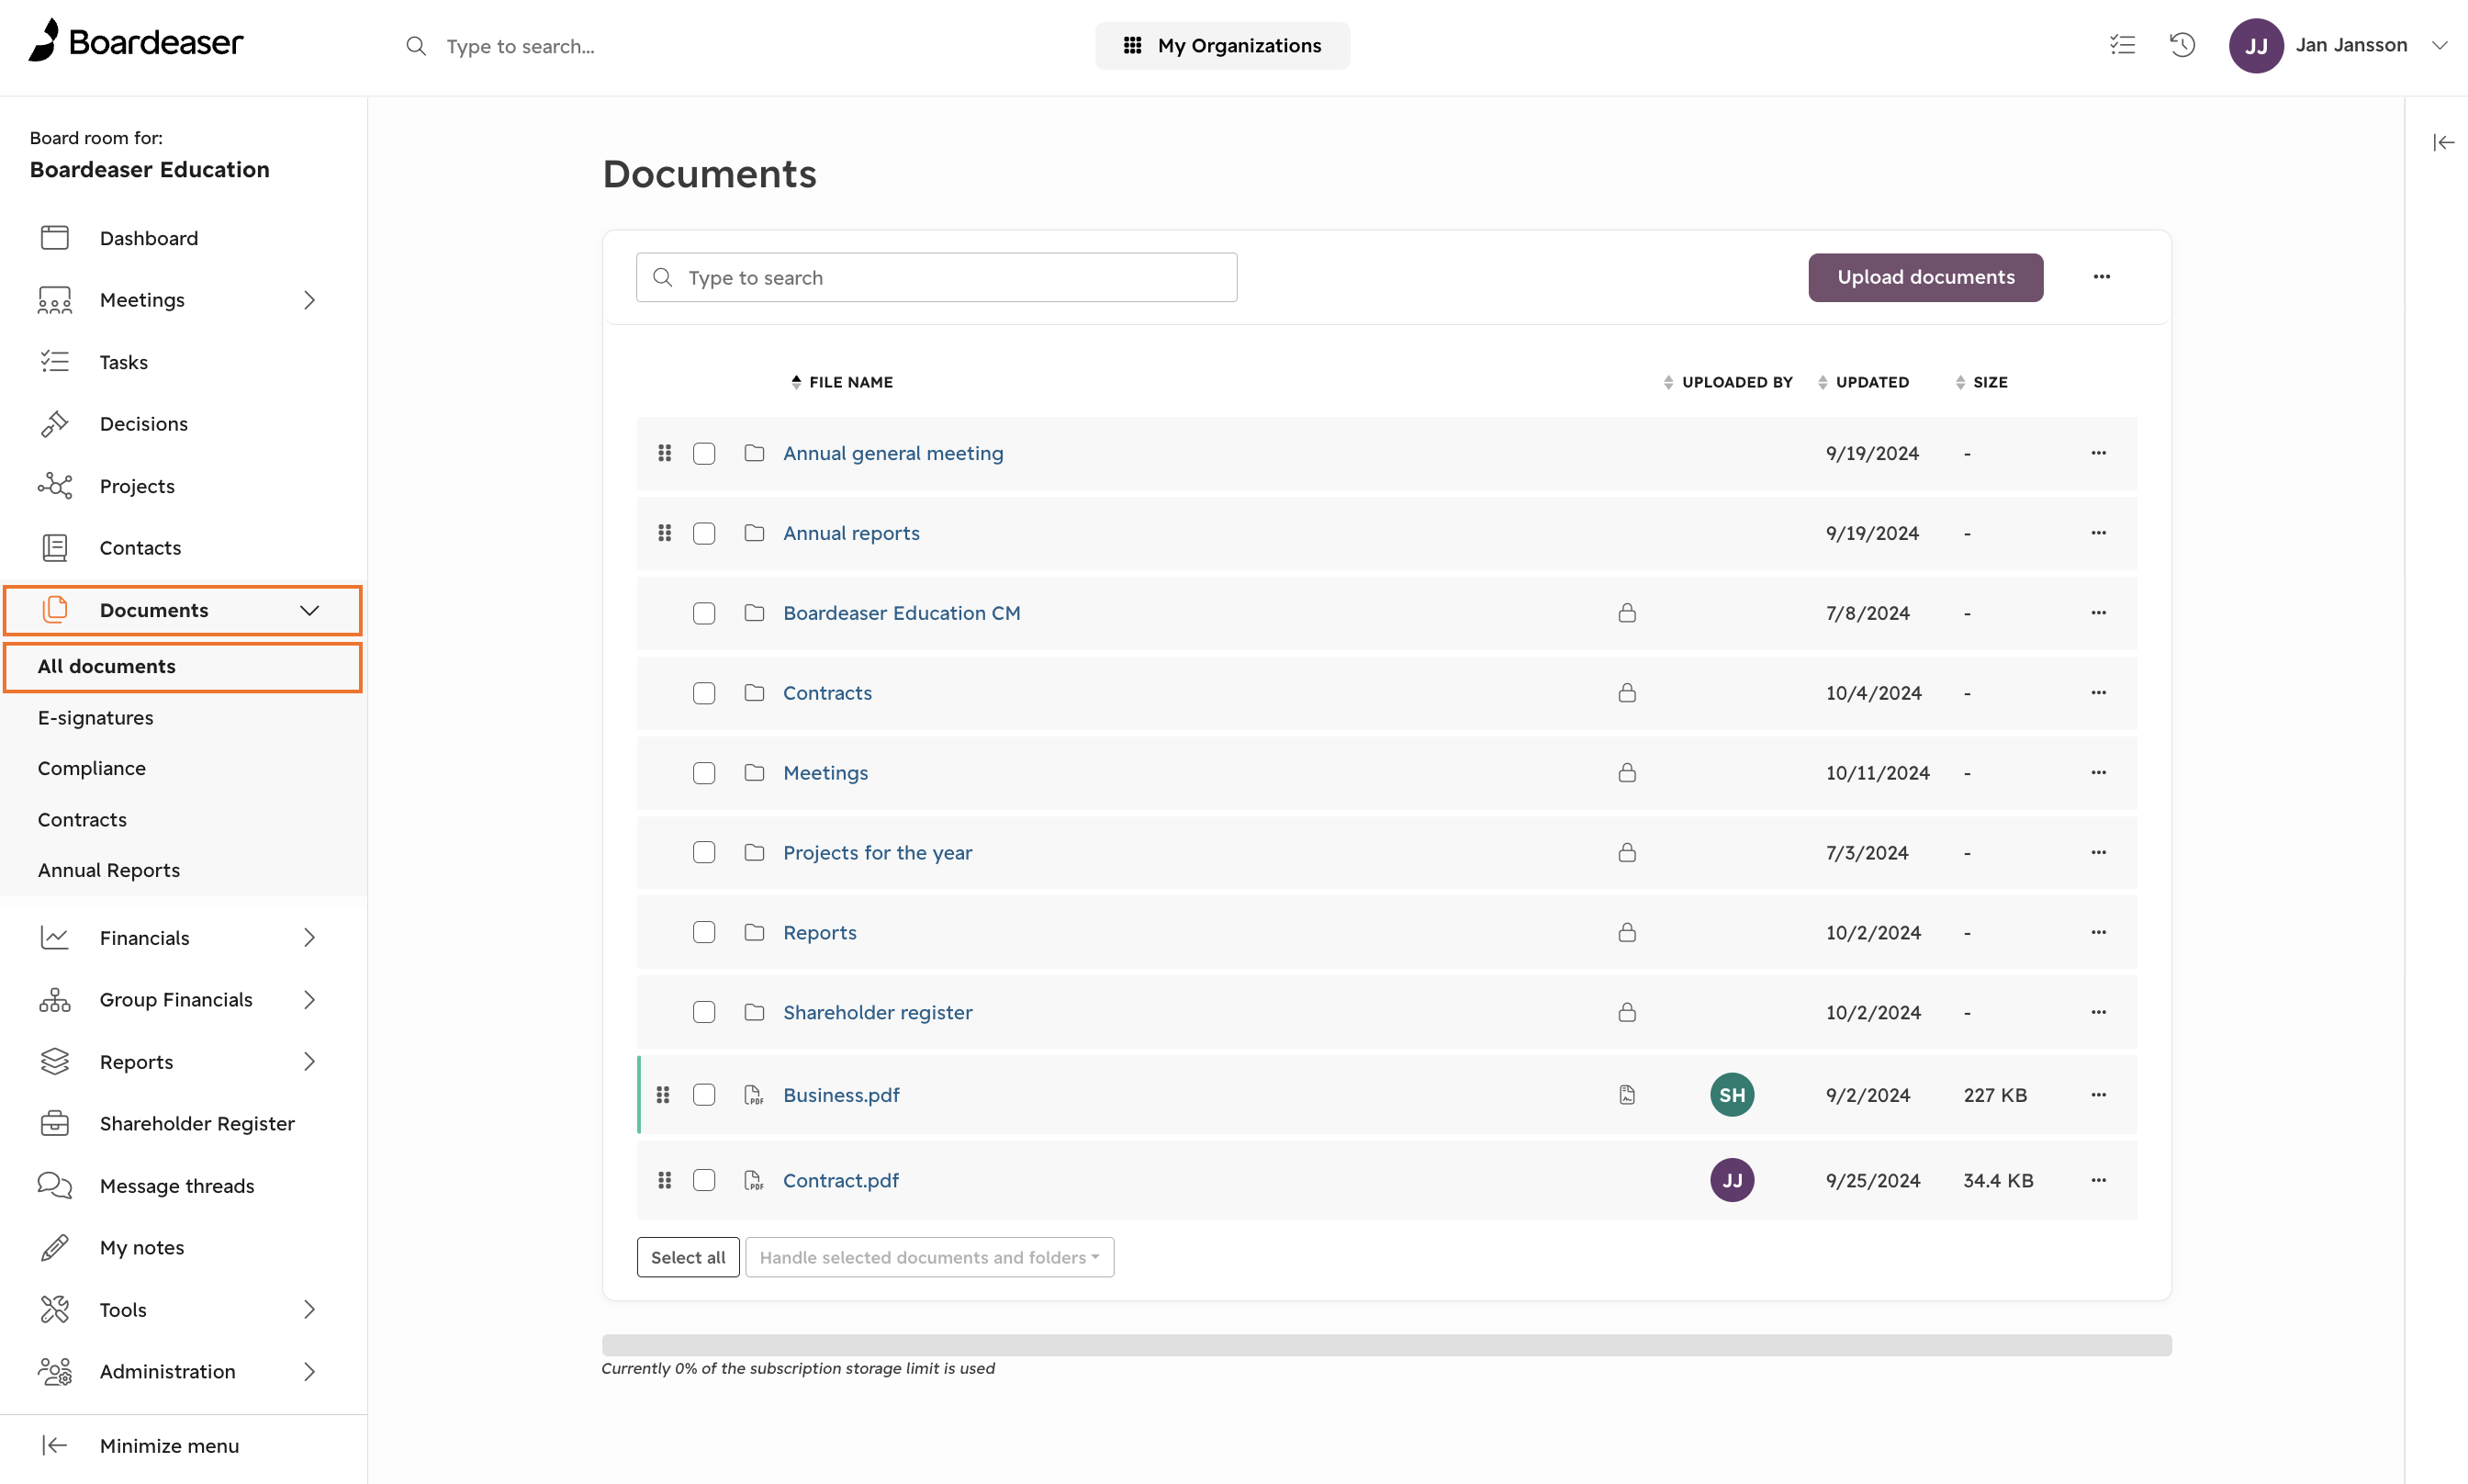The image size is (2468, 1484).
Task: Open Contracts in sidebar submenu
Action: pyautogui.click(x=82, y=819)
